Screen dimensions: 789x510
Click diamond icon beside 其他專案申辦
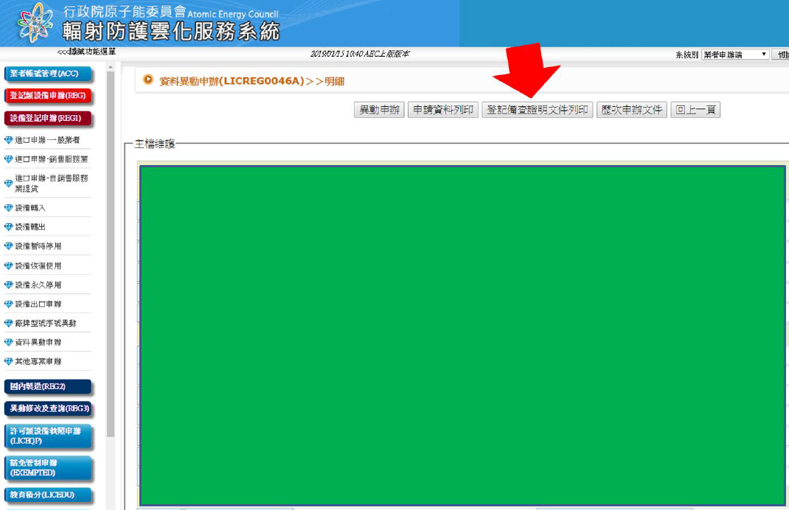tap(9, 361)
